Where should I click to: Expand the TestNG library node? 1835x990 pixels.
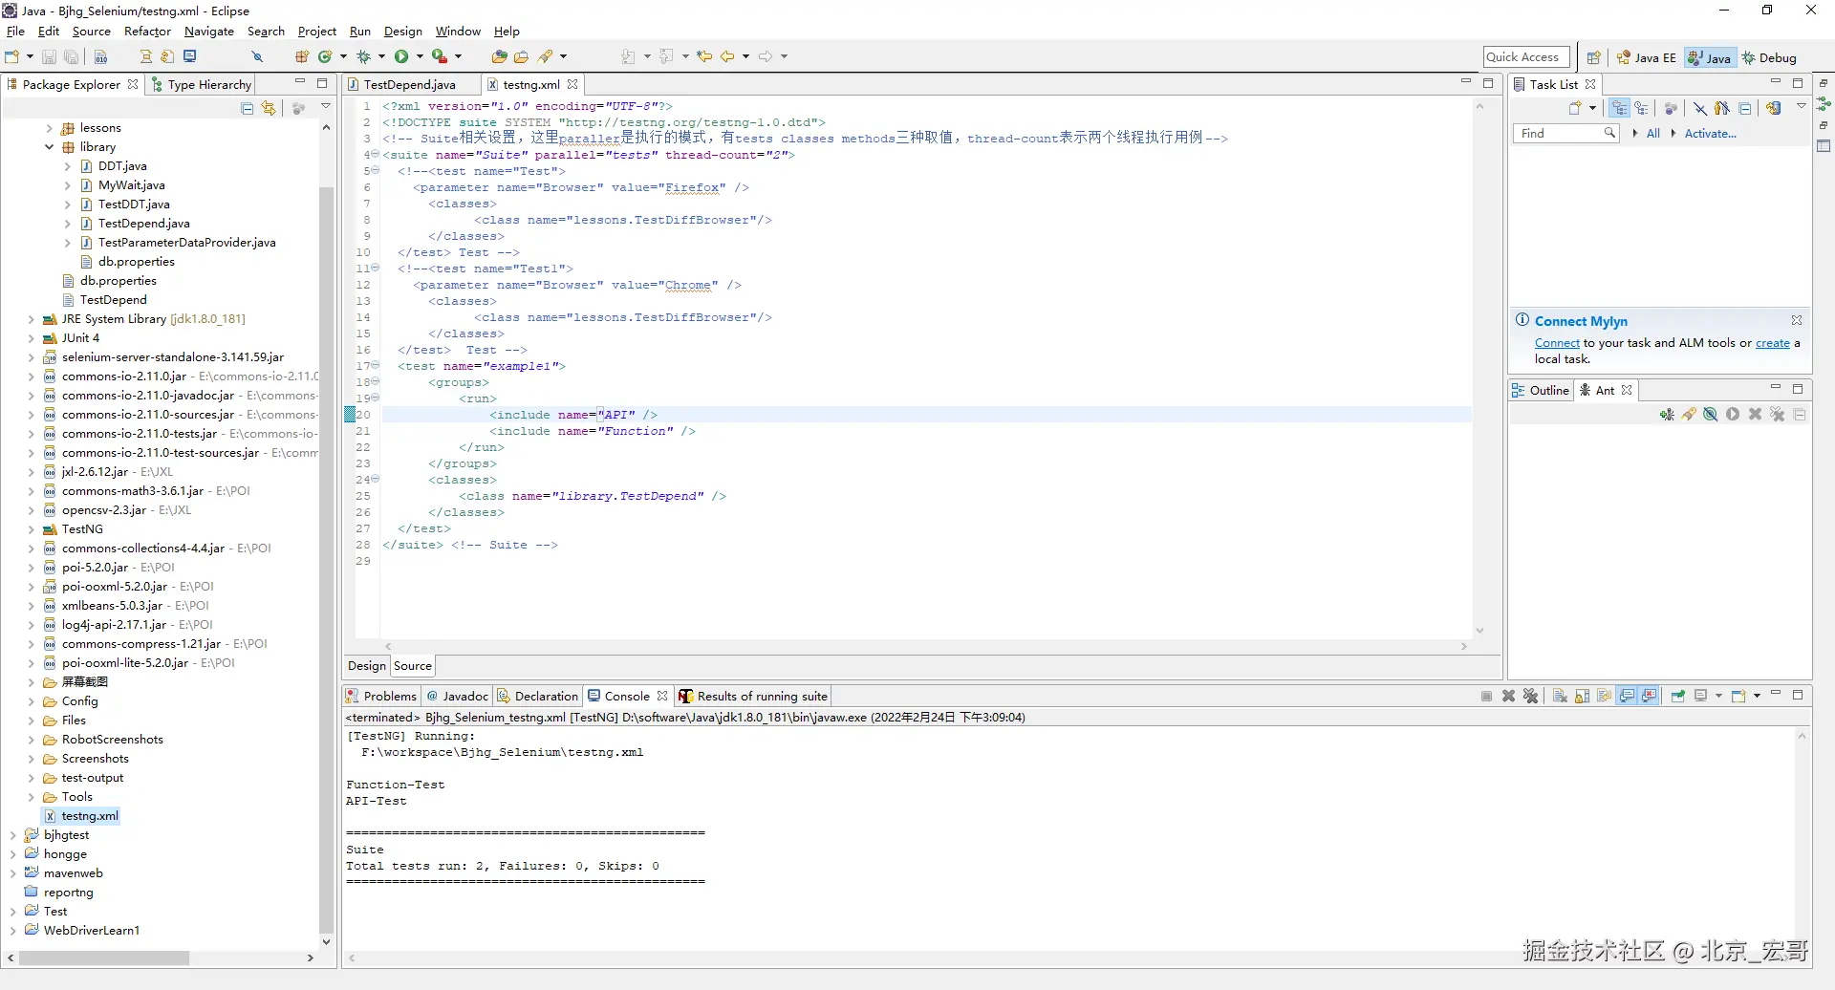(x=32, y=529)
